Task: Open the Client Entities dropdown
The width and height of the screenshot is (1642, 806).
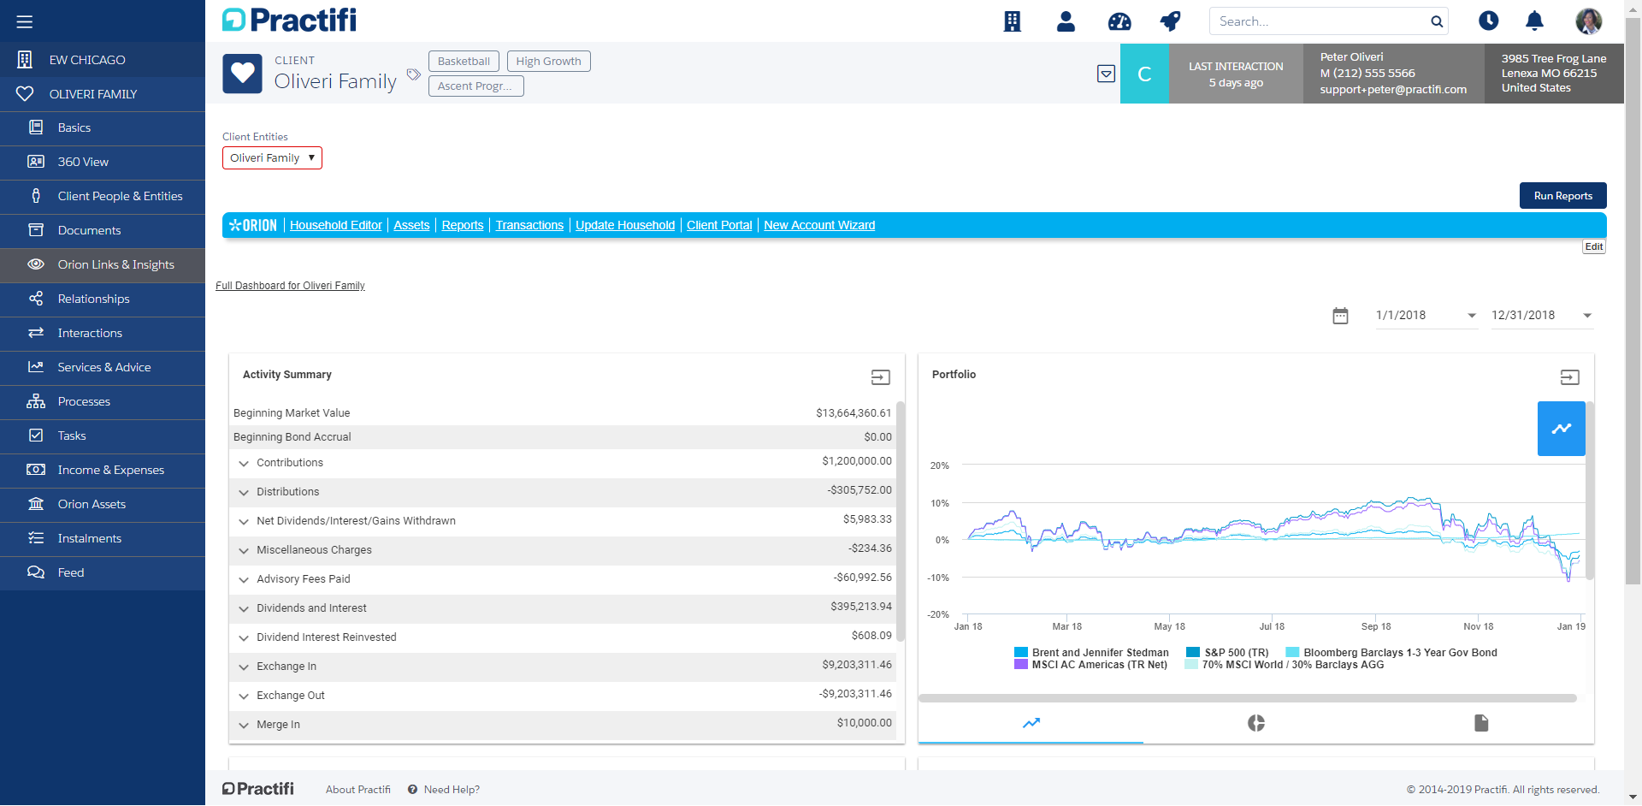Action: point(272,158)
